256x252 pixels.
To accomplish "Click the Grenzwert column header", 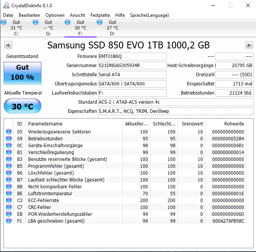I will [x=192, y=124].
